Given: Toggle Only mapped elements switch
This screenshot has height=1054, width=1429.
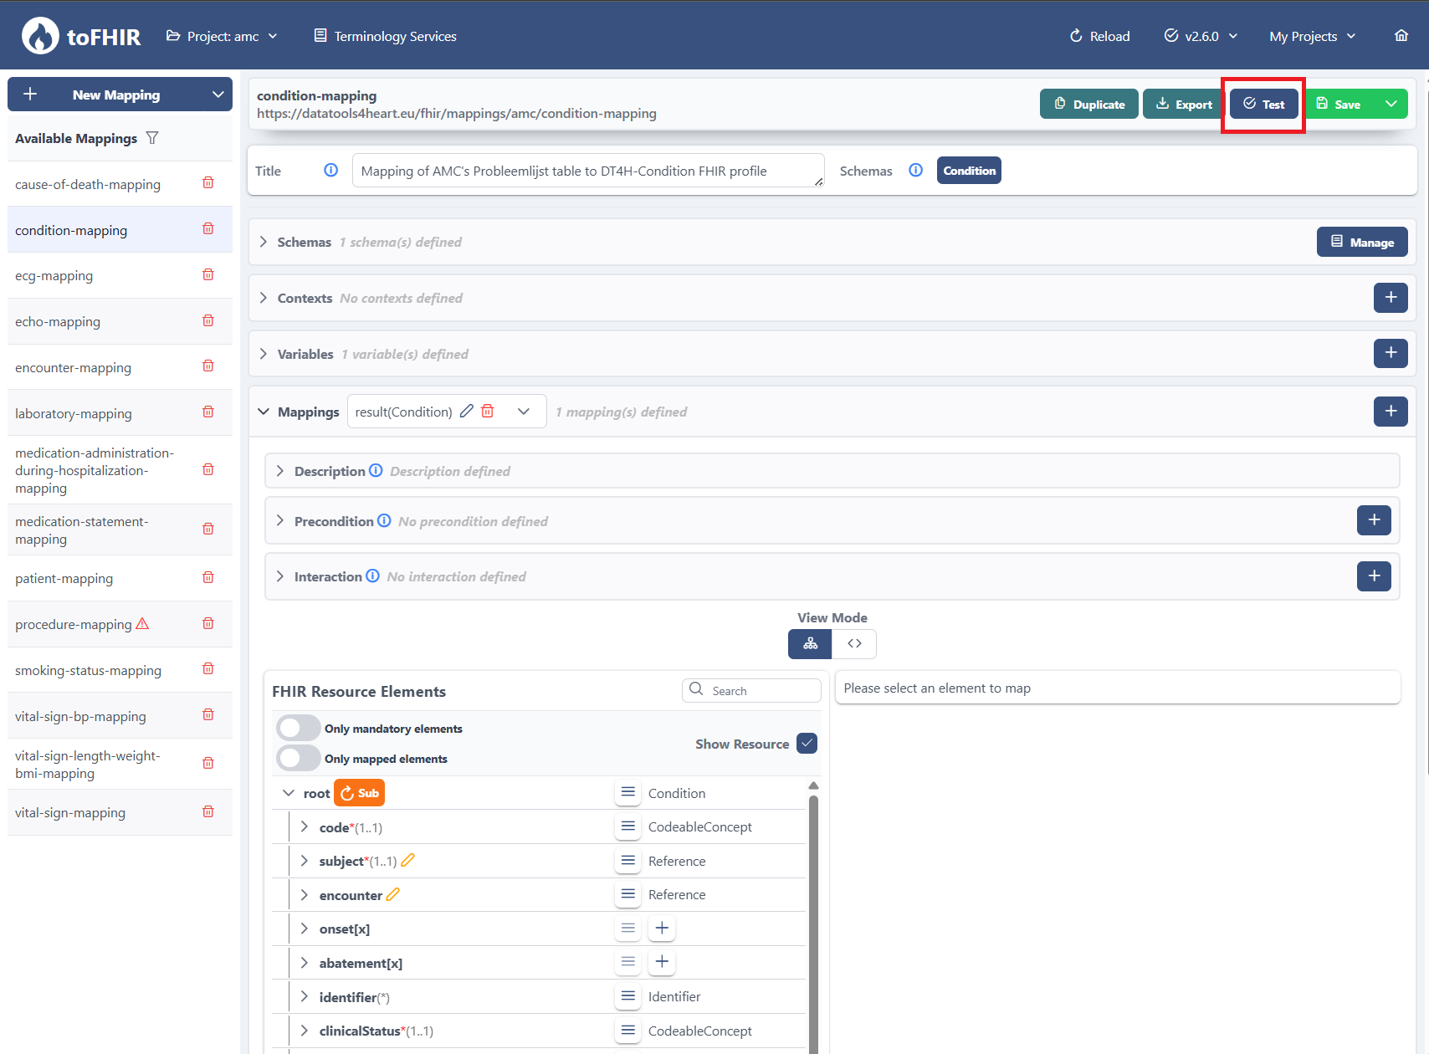Looking at the screenshot, I should pyautogui.click(x=299, y=758).
